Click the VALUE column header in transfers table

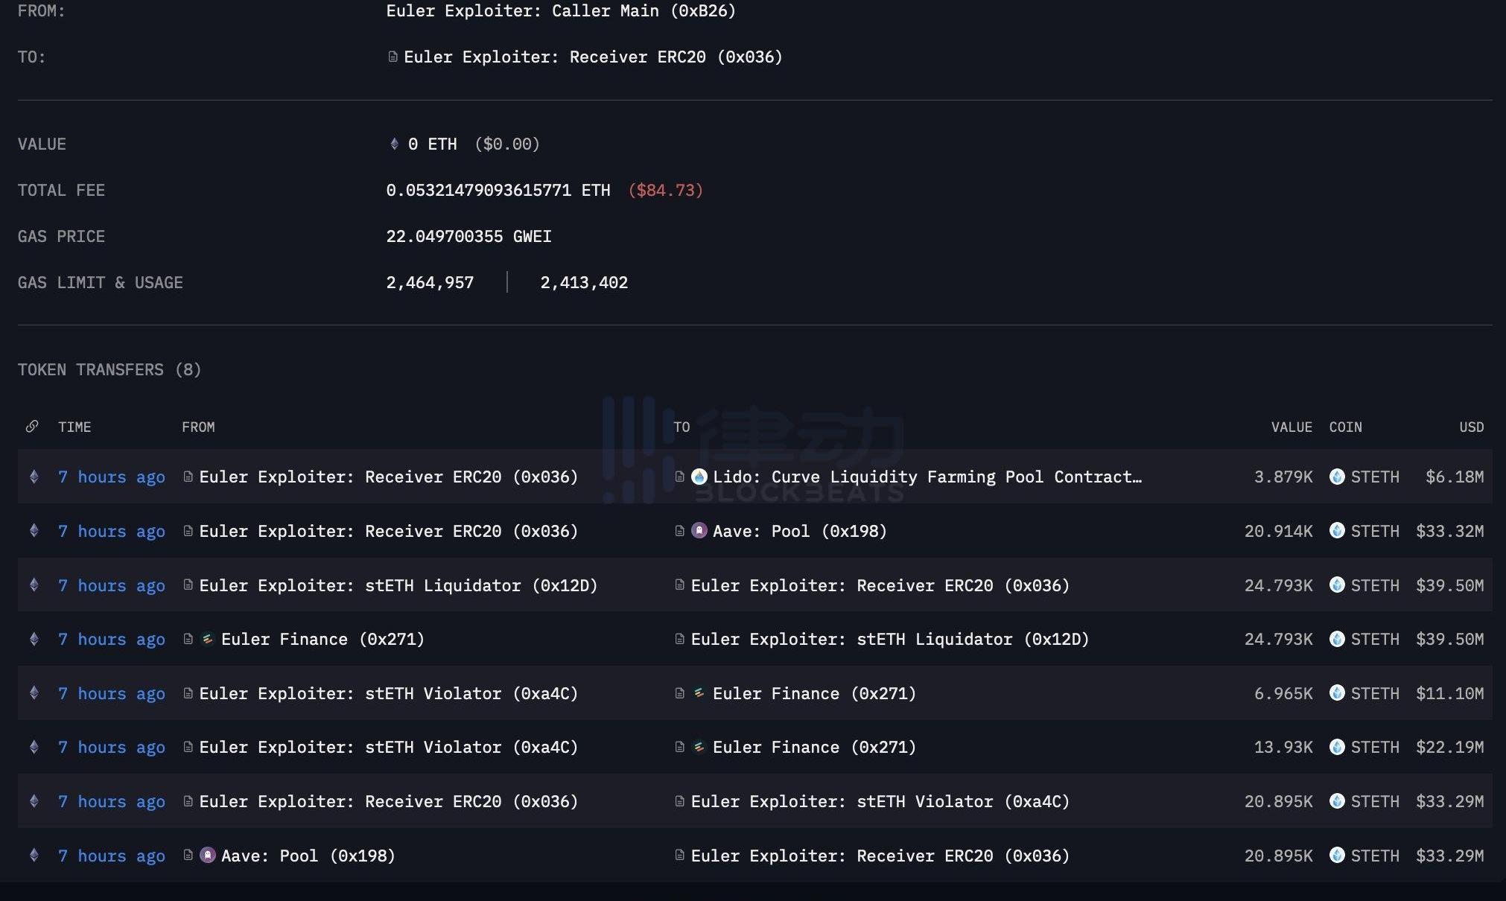(1291, 427)
